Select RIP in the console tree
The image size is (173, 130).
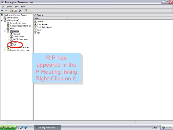[x=15, y=45]
